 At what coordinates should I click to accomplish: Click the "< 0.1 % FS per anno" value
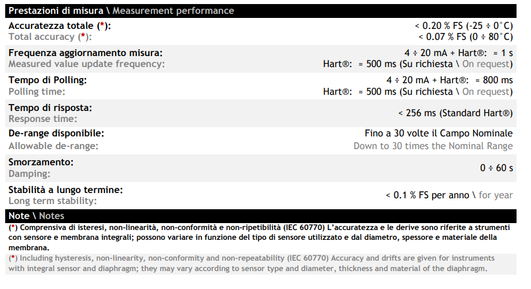427,195
